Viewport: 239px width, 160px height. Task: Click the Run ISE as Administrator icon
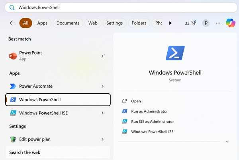click(125, 121)
